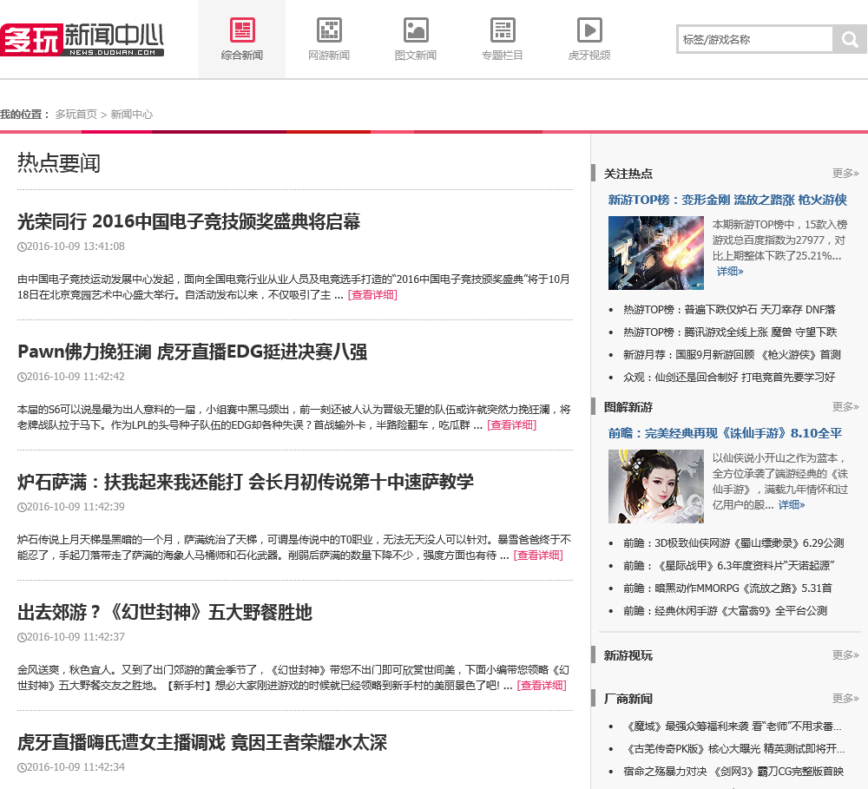Image resolution: width=868 pixels, height=789 pixels.
Task: Open article 出去郊游？《幻世封神》五大野餐胜地
Action: point(165,613)
